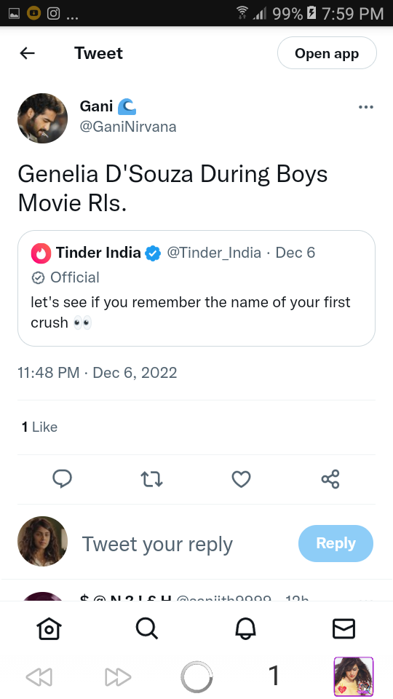
Task: Click the blue Reply button
Action: click(336, 543)
